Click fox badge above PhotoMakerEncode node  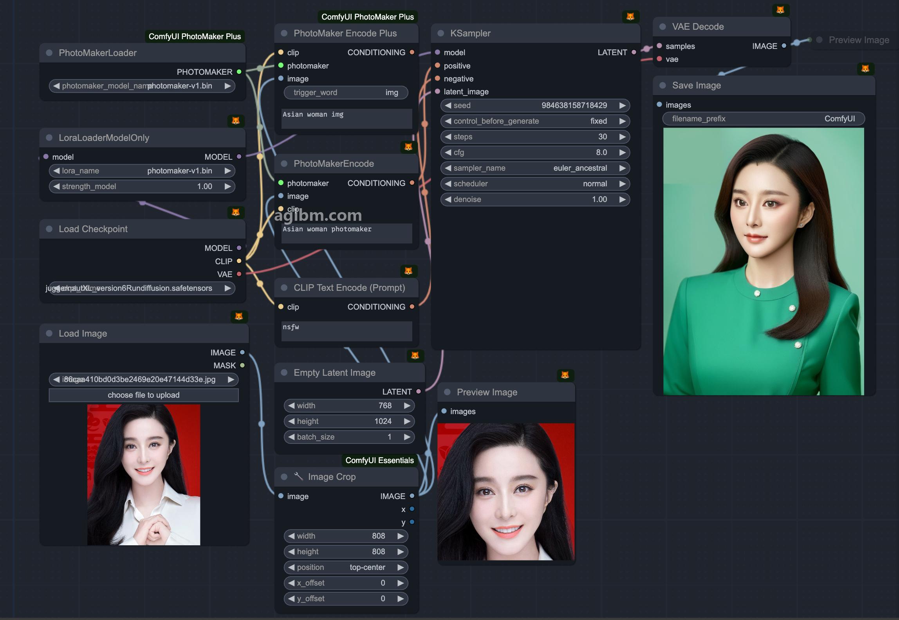click(408, 147)
